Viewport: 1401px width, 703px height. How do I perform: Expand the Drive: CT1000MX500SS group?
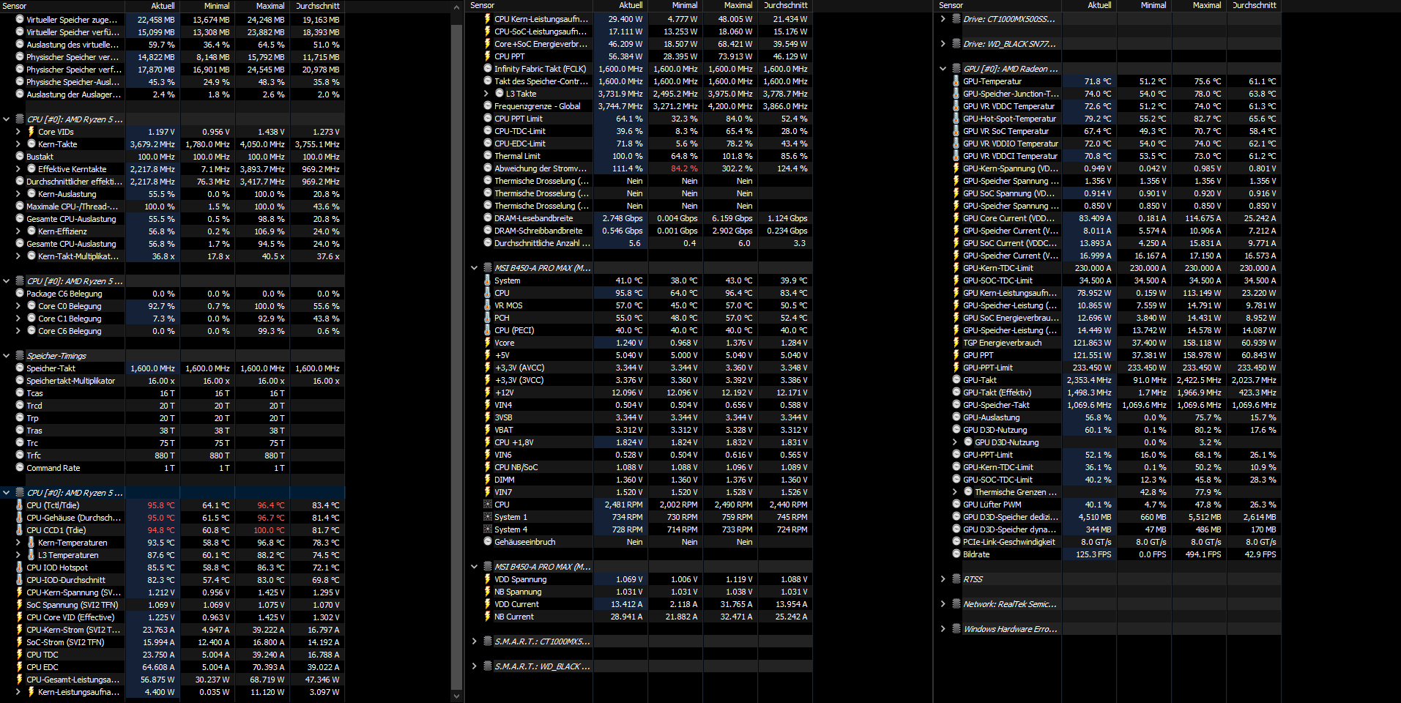point(943,19)
